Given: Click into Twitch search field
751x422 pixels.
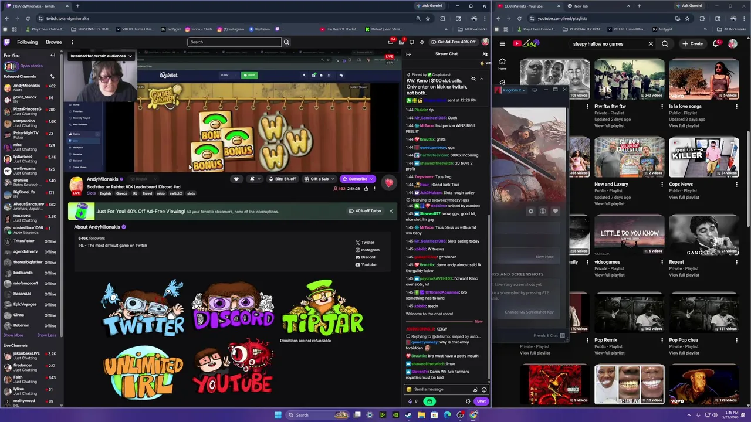Looking at the screenshot, I should coord(235,42).
